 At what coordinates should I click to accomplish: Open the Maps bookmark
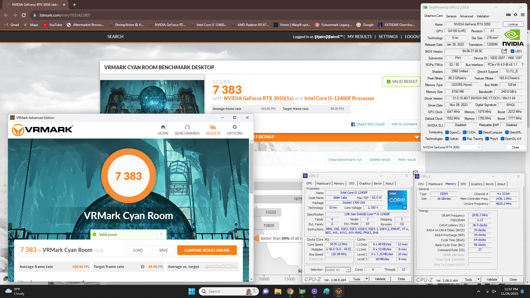point(31,25)
